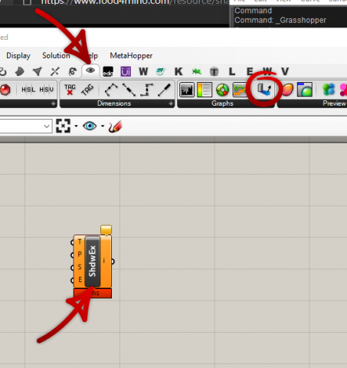The image size is (347, 368).
Task: Switch to the black eda tab
Action: [108, 71]
